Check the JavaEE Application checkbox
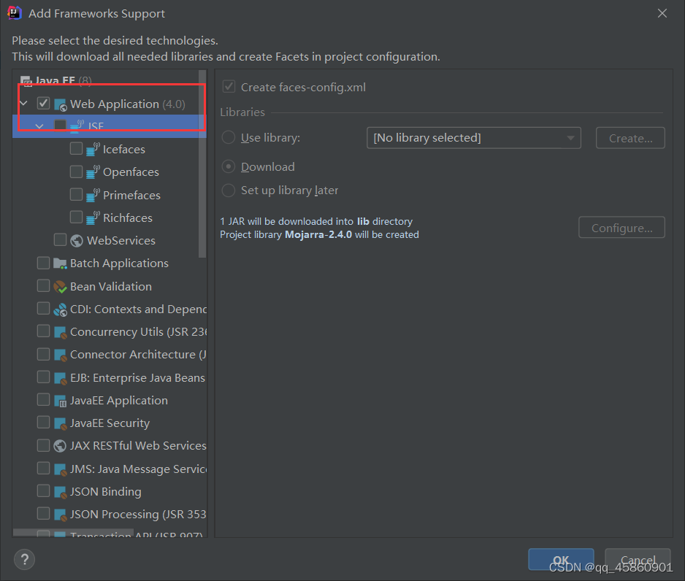 [x=43, y=399]
